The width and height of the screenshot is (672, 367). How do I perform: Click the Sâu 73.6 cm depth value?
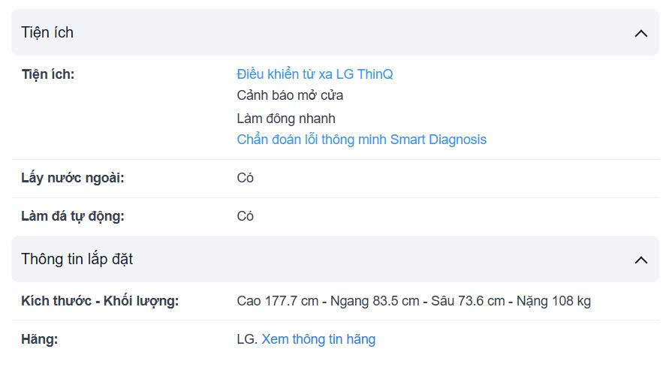point(467,301)
